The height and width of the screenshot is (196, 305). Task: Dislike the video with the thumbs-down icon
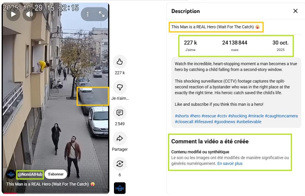pyautogui.click(x=120, y=87)
